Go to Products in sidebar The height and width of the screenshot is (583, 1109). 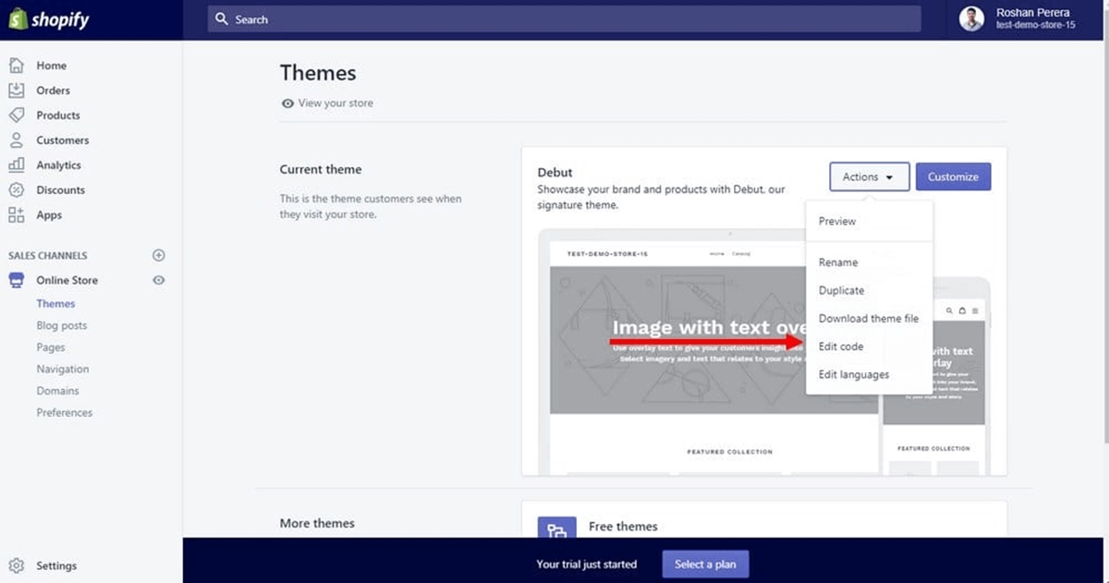coord(57,115)
